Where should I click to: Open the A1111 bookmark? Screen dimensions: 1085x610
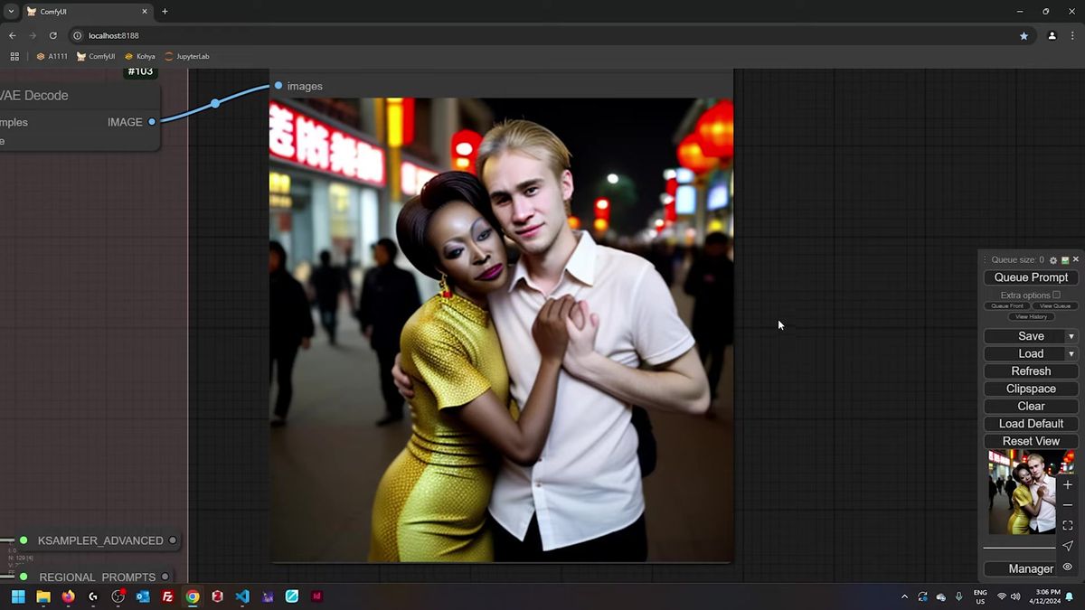pyautogui.click(x=52, y=56)
